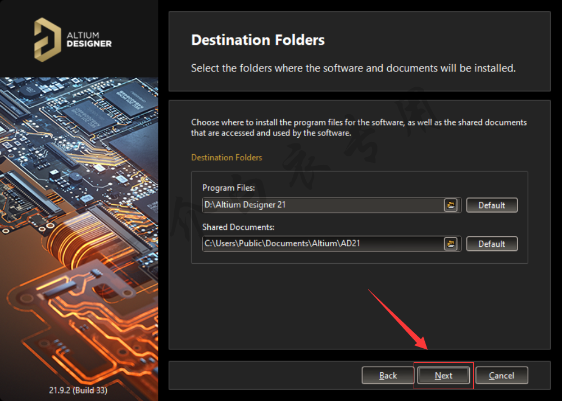
Task: Click the version text 21.9.2 (Build 33)
Action: coord(78,390)
